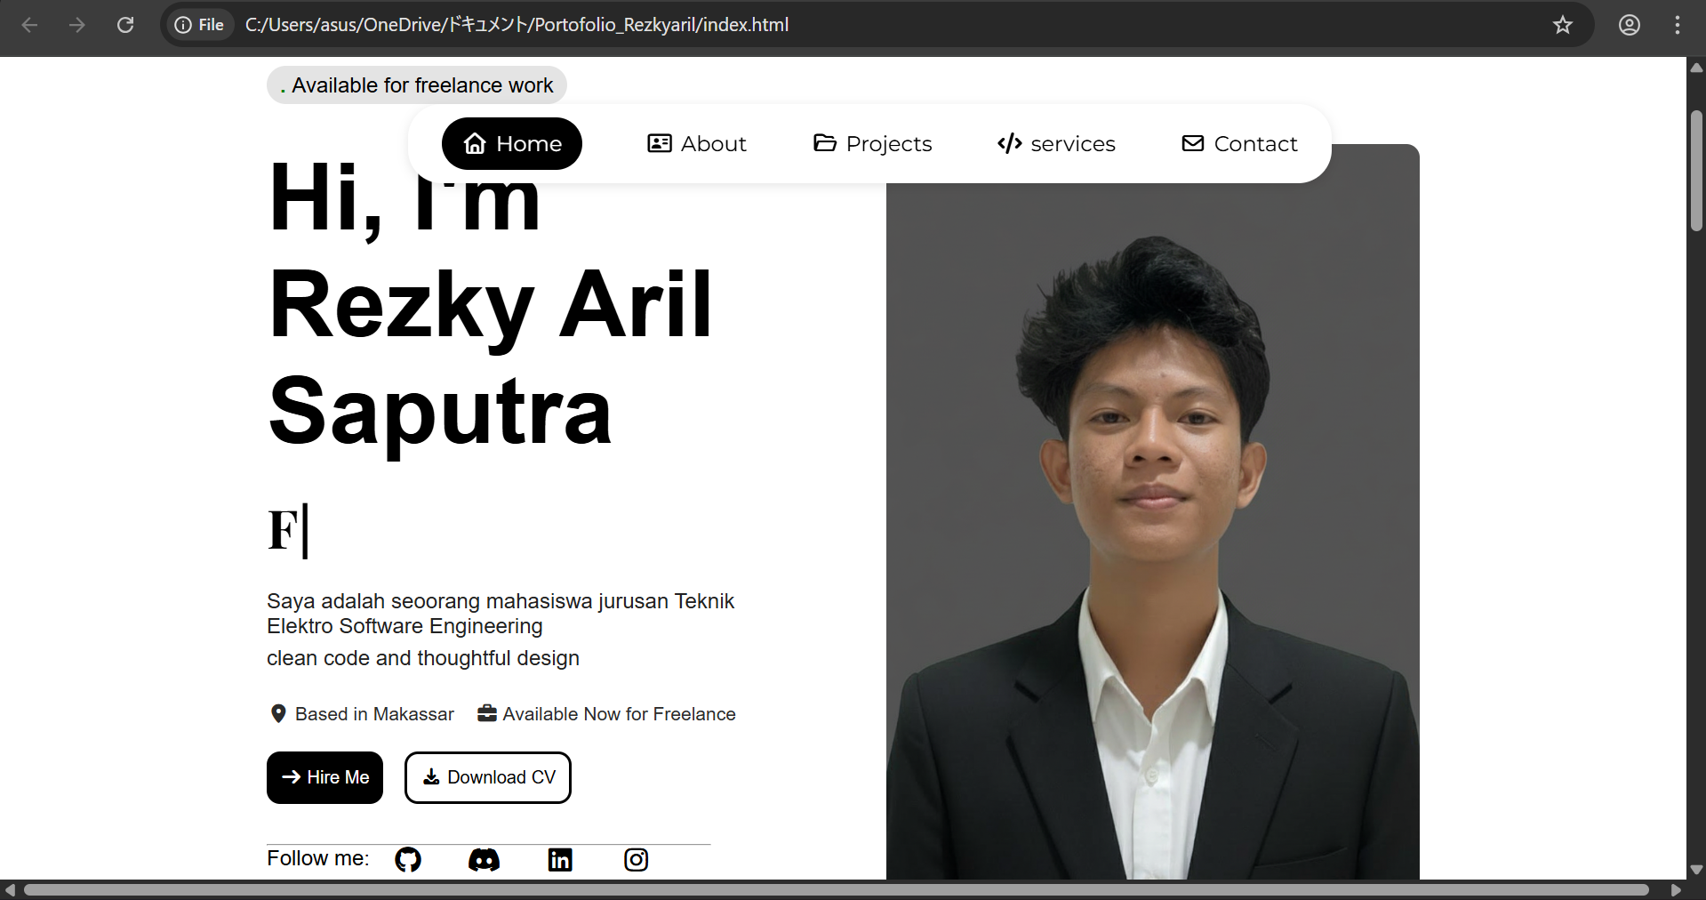Screen dimensions: 1706x900
Task: Open the browser profile account icon
Action: coord(1629,25)
